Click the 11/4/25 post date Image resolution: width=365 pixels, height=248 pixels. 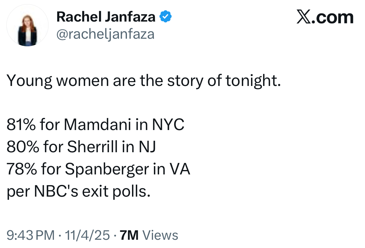[x=87, y=235]
